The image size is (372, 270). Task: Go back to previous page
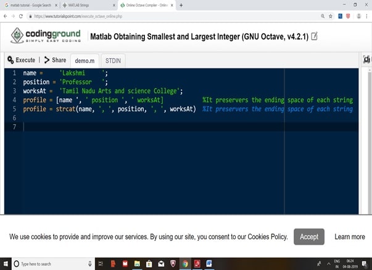pos(5,16)
